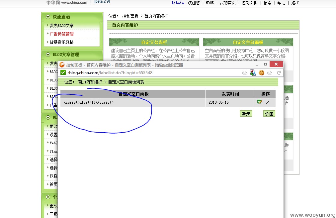This screenshot has width=336, height=218.
Task: Close the popup browser window
Action: (x=276, y=64)
